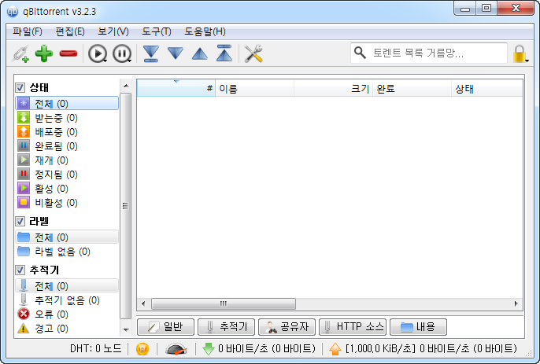Click the yellow padlock lock icon
The height and width of the screenshot is (364, 540).
click(519, 53)
